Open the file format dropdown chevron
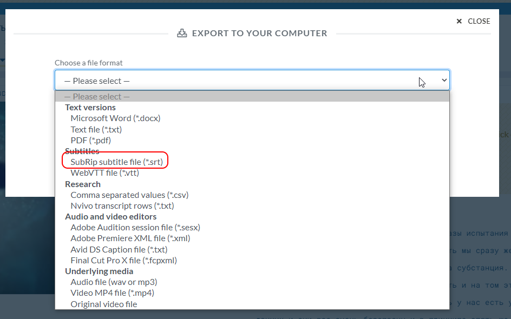This screenshot has width=511, height=319. click(x=444, y=80)
